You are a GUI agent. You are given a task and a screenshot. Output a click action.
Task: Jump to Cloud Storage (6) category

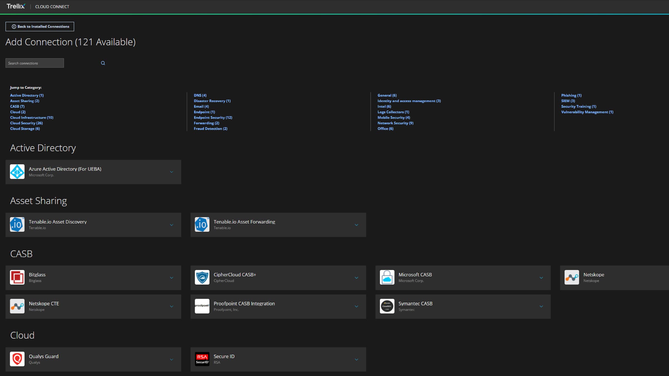click(25, 129)
